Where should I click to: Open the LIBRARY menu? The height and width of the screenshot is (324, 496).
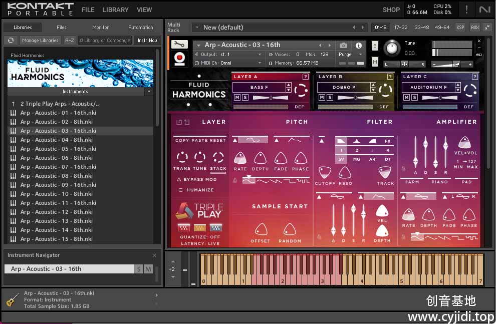pyautogui.click(x=115, y=10)
